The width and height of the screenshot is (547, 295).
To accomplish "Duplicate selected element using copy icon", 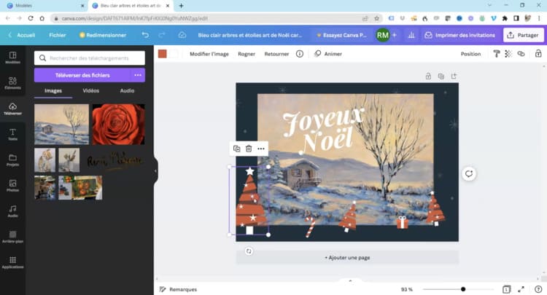I will (x=236, y=149).
